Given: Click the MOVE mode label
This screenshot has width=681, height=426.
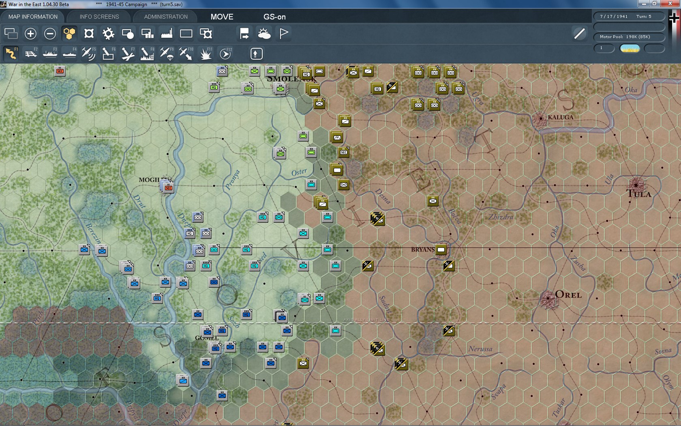Looking at the screenshot, I should 222,17.
